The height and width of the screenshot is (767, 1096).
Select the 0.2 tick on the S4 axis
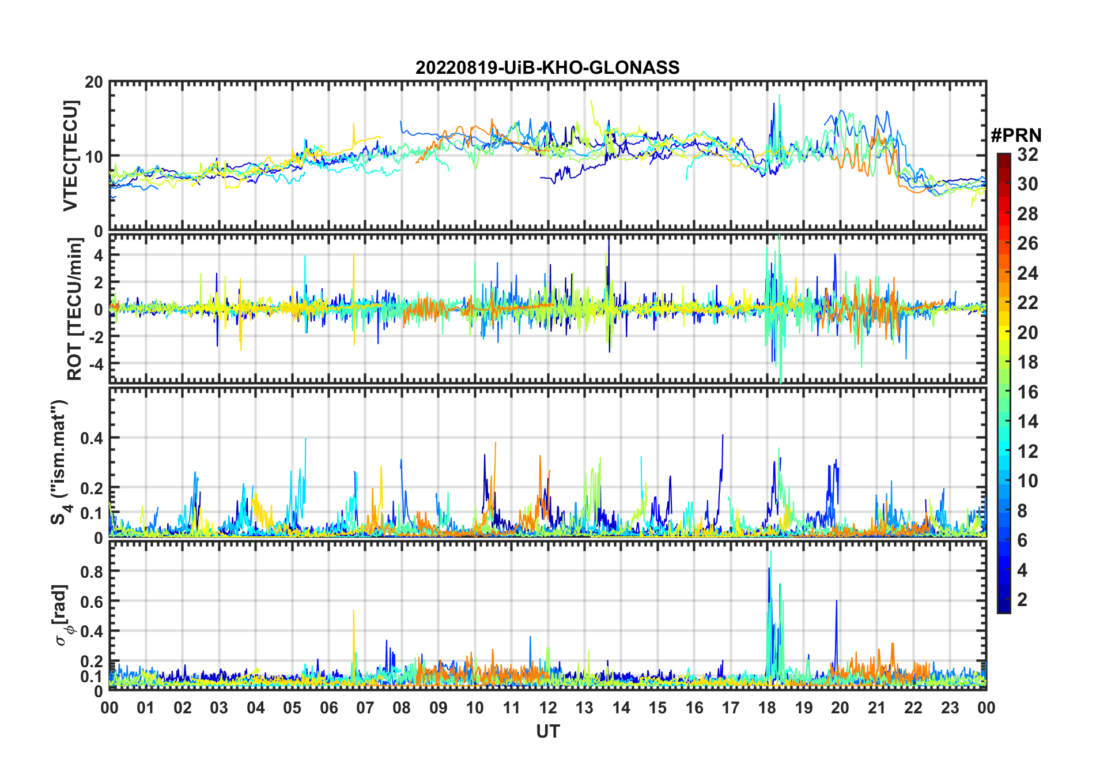click(x=92, y=488)
